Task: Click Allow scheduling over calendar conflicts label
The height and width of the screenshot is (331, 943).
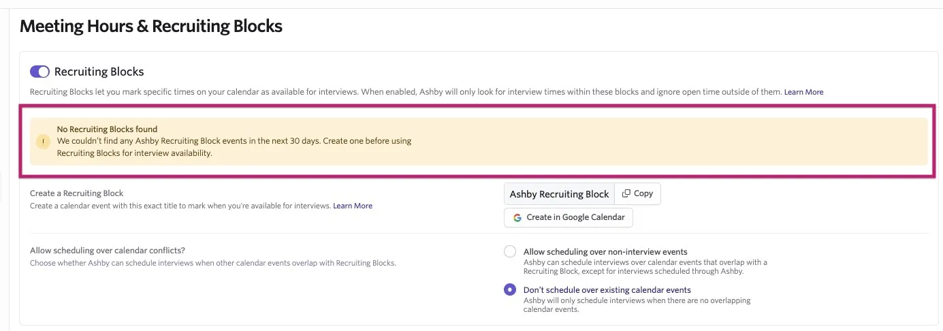Action: (x=108, y=251)
